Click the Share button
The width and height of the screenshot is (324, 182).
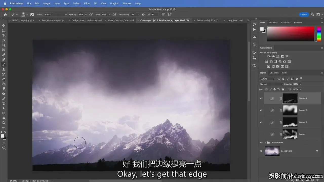point(304,14)
